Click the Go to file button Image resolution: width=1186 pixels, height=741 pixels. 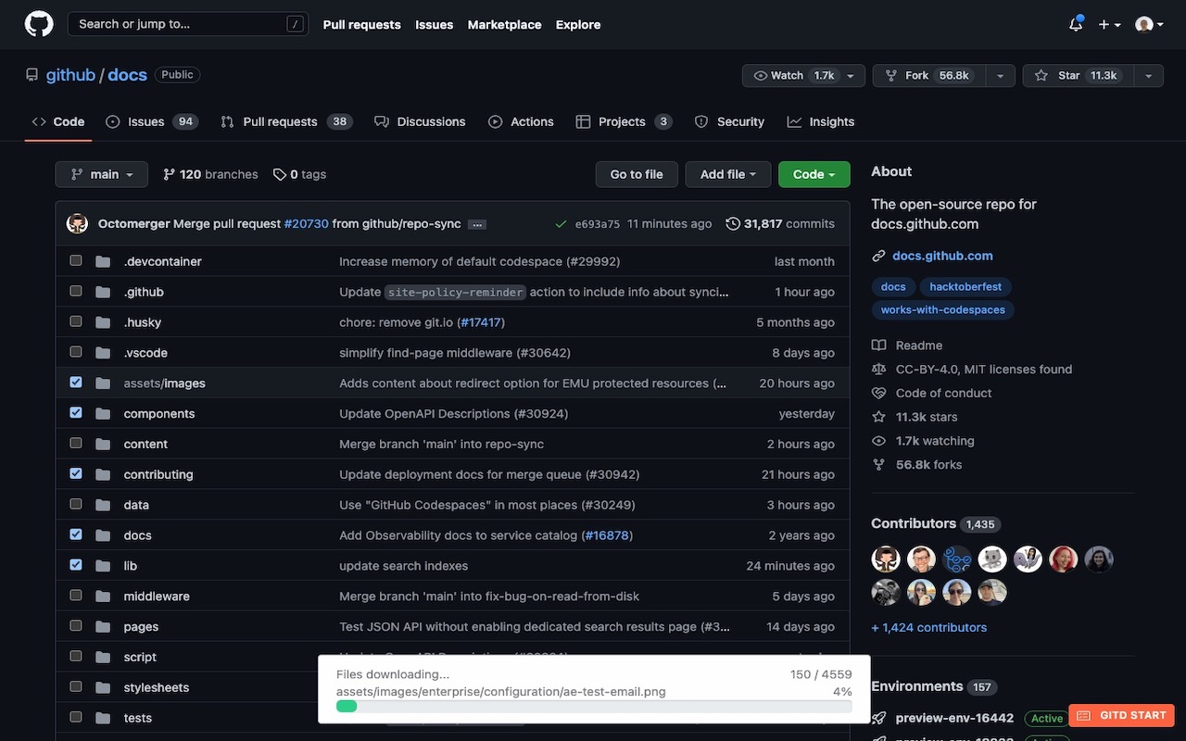click(x=636, y=173)
